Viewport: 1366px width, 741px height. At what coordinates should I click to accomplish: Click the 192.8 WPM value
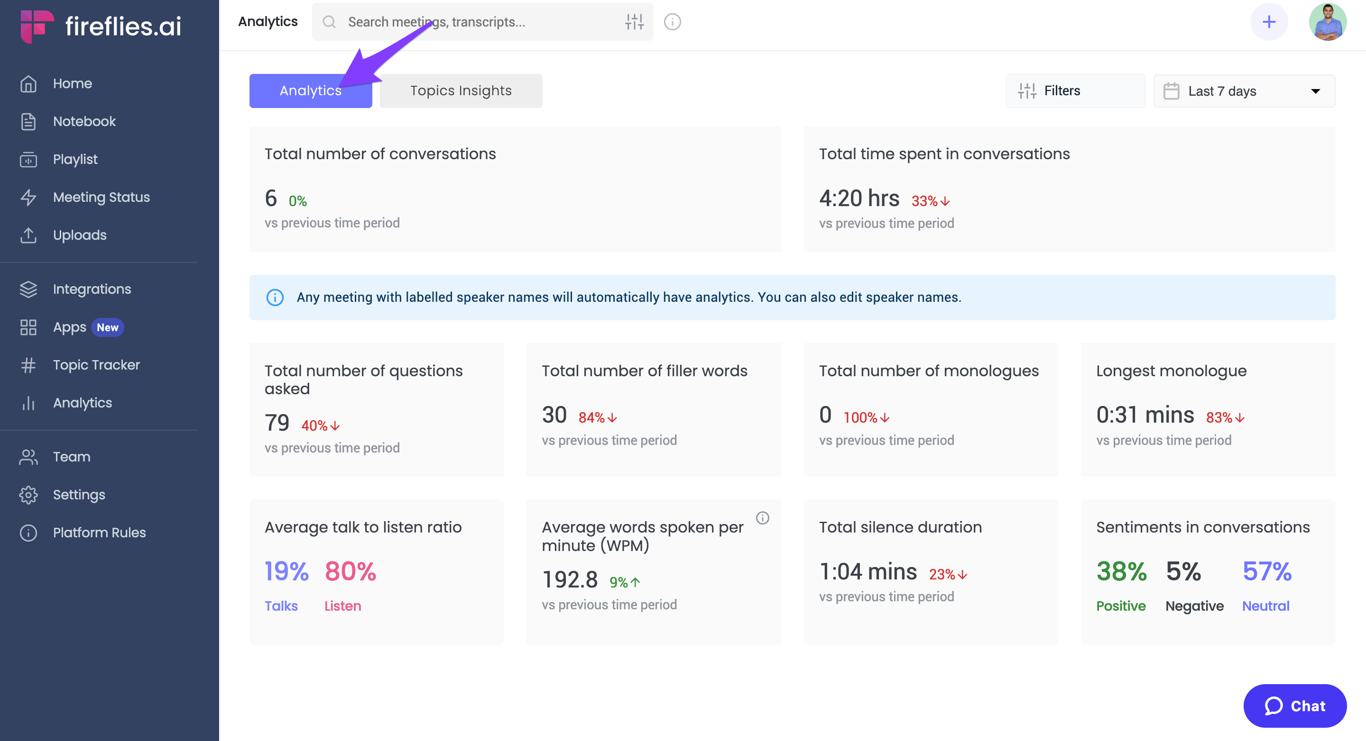pos(570,580)
